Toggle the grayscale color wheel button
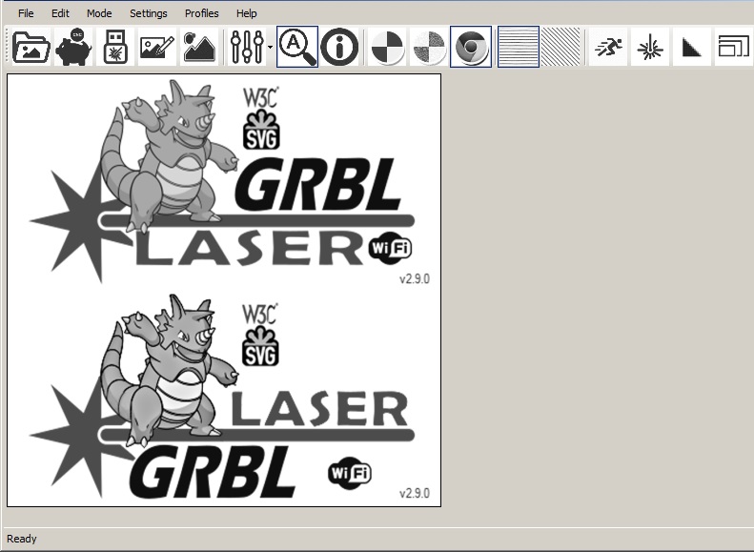The image size is (754, 552). point(471,47)
